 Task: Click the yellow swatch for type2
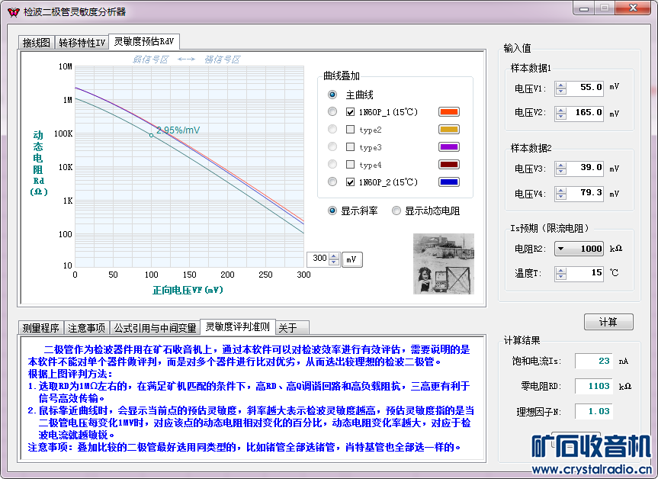448,130
